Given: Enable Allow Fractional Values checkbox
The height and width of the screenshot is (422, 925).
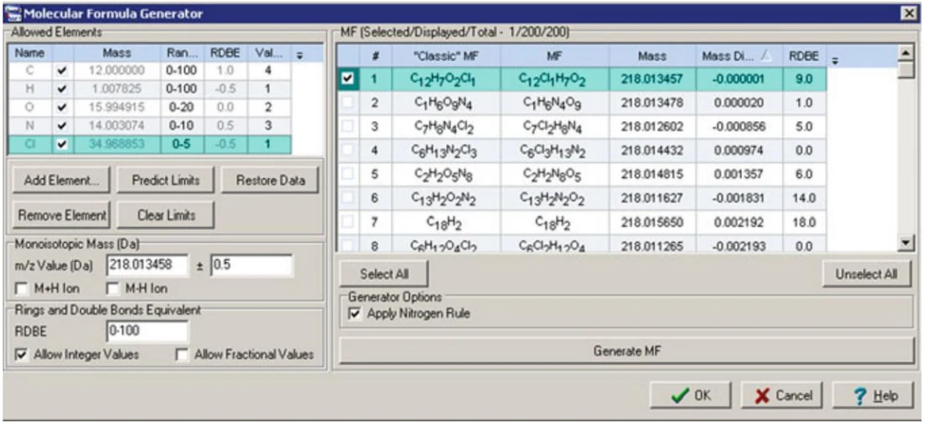Looking at the screenshot, I should click(x=182, y=355).
